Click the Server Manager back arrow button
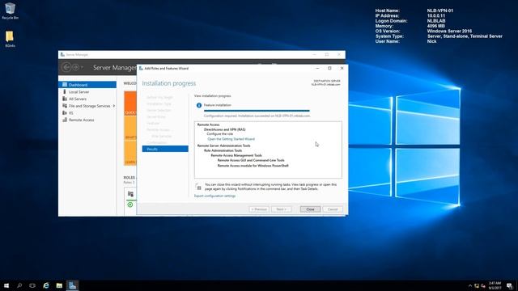518x291 pixels. [x=66, y=67]
